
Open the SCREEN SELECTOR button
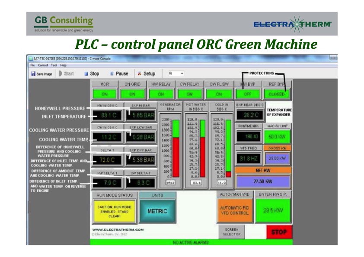(x=232, y=232)
